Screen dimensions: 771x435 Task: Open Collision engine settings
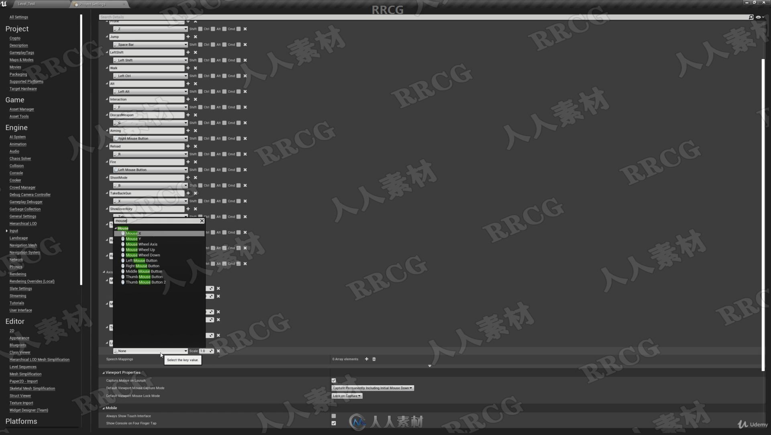pyautogui.click(x=16, y=166)
